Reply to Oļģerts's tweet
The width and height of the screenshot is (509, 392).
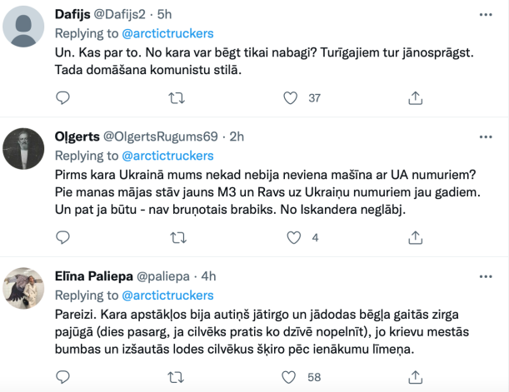coord(63,237)
